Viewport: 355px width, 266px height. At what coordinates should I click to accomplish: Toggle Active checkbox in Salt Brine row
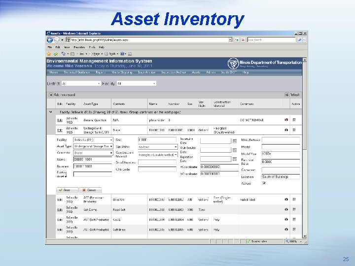click(x=294, y=229)
